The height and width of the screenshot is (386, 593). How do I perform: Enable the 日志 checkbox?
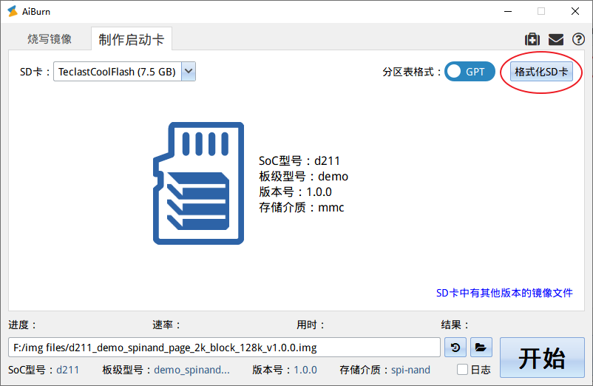(463, 370)
